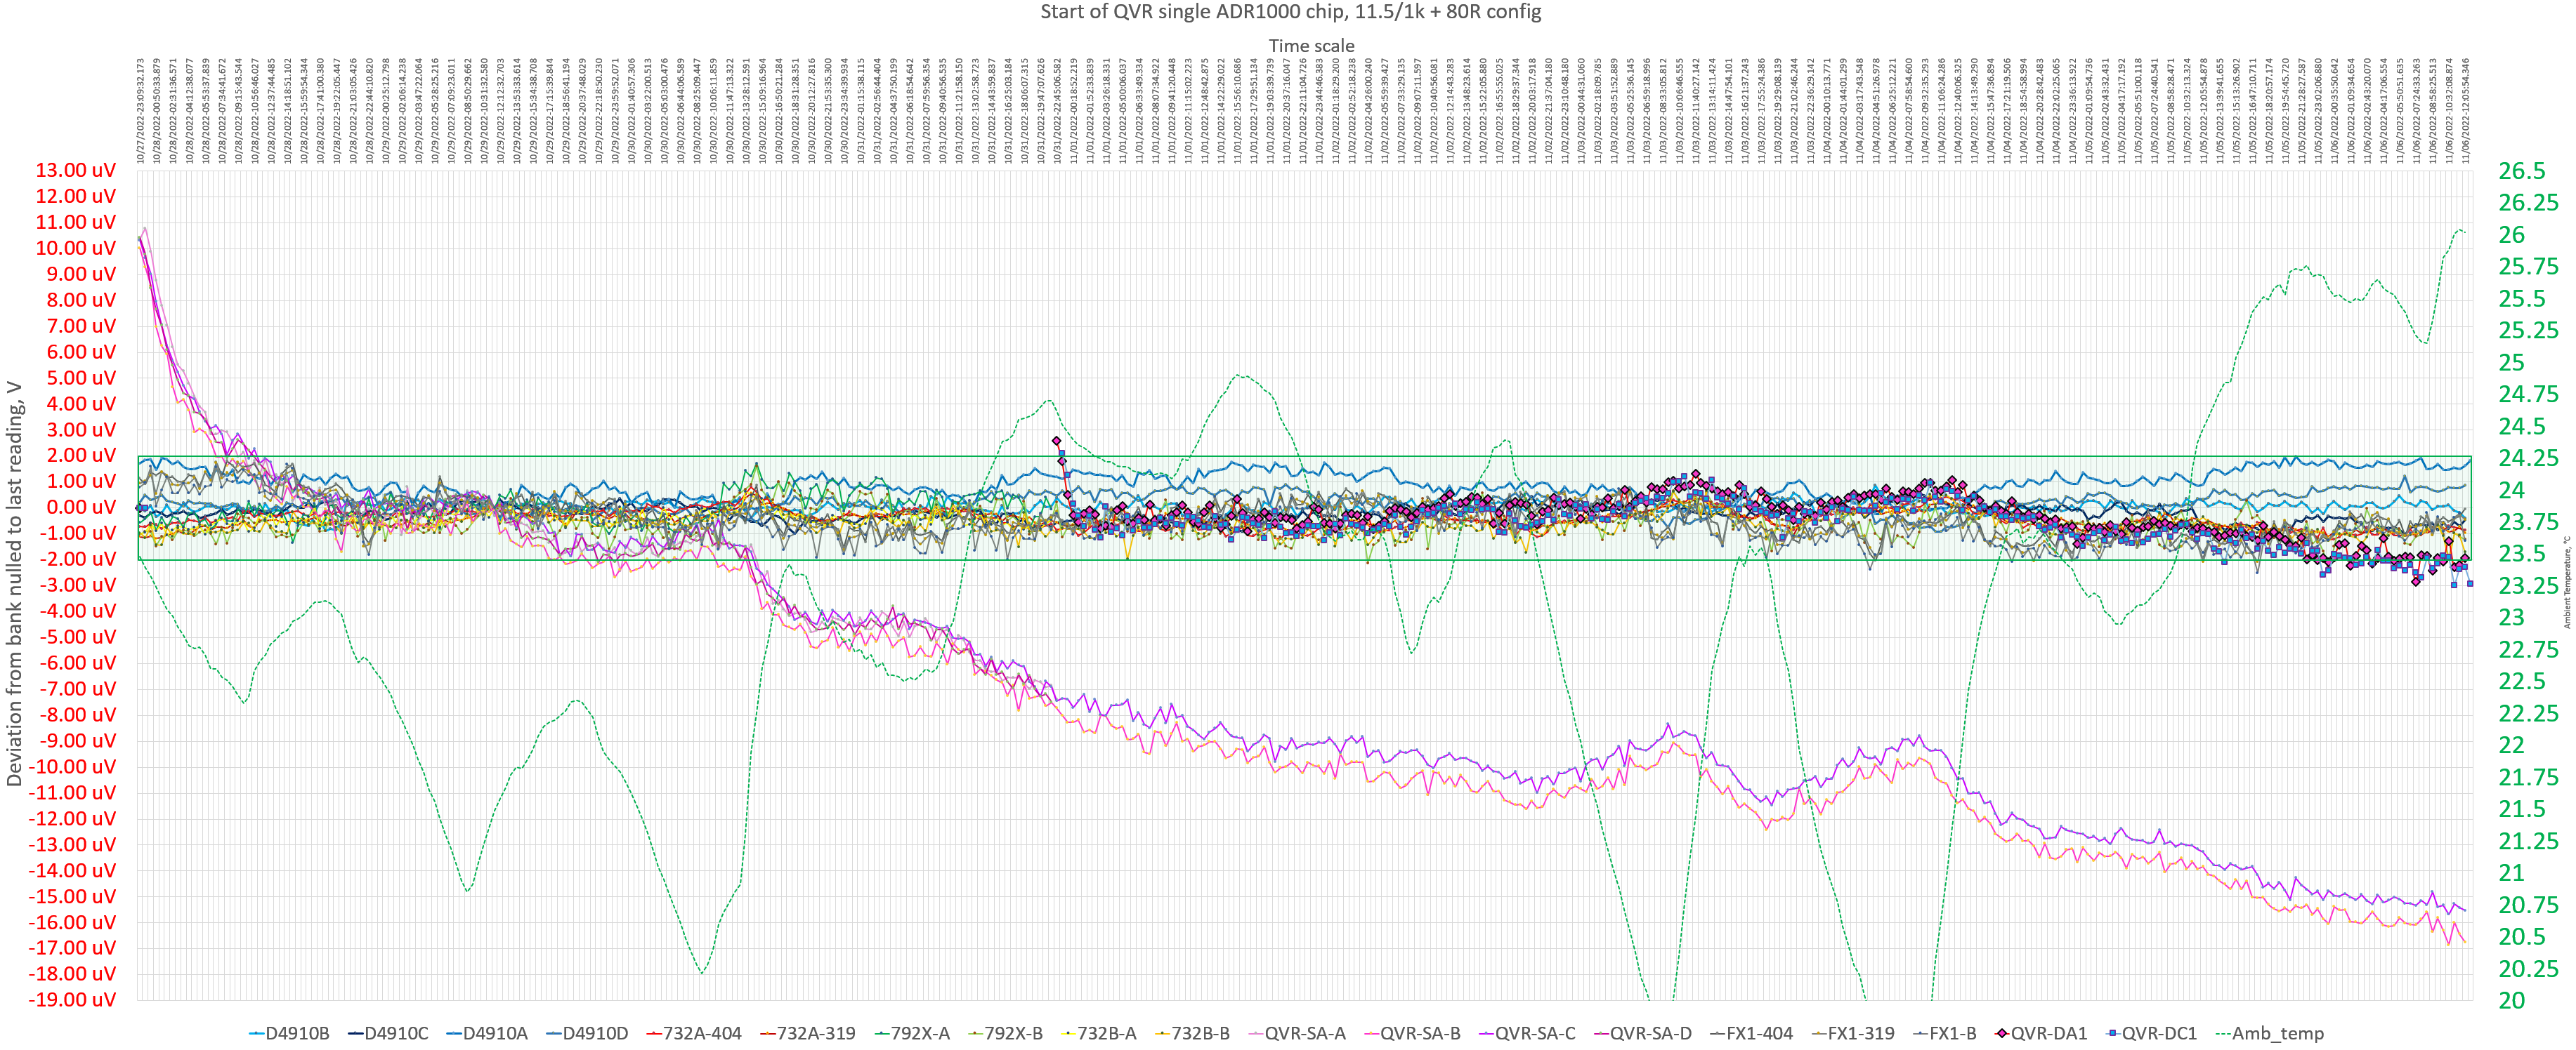Click the 23.75 temperature axis label
This screenshot has height=1050, width=2576.
coord(2528,522)
